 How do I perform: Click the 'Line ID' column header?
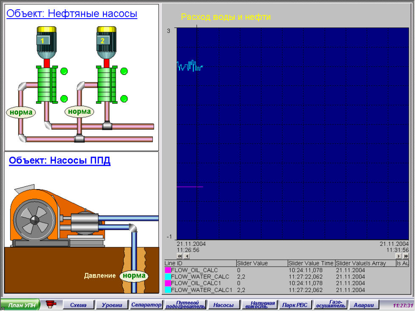(200, 263)
